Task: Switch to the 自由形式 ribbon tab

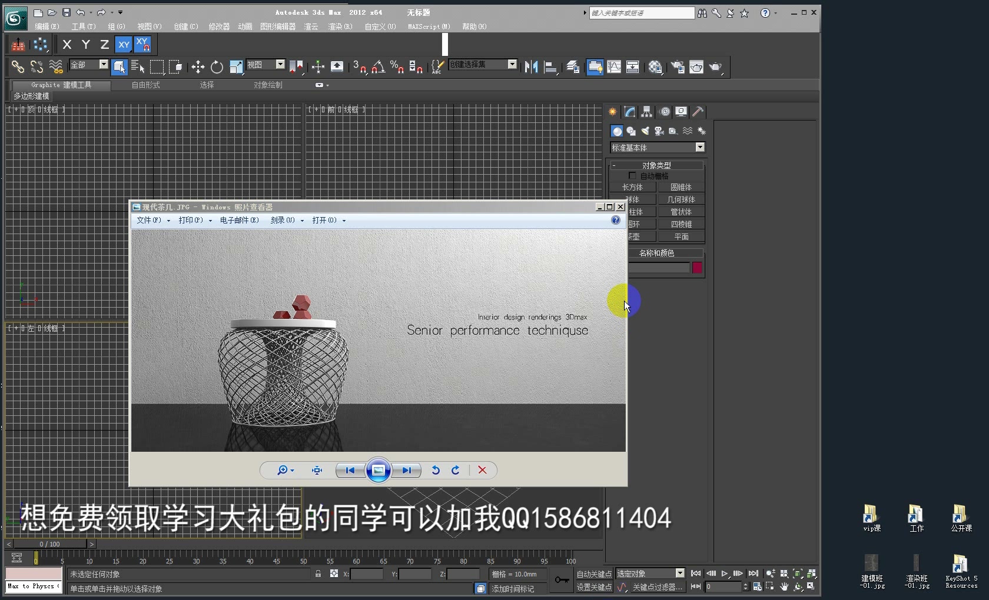Action: [145, 85]
